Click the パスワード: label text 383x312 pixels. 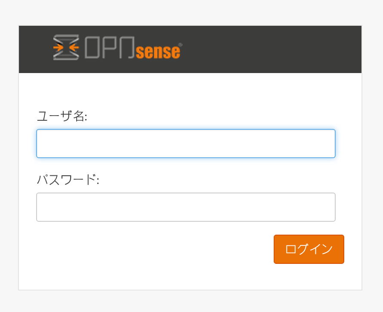68,180
